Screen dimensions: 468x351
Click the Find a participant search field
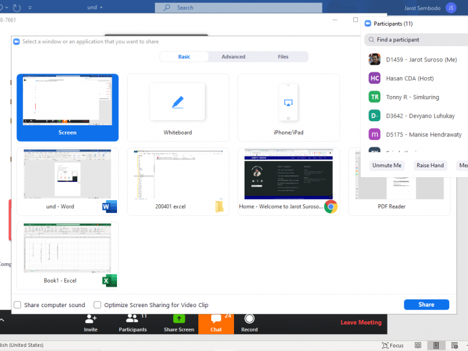[x=418, y=40]
